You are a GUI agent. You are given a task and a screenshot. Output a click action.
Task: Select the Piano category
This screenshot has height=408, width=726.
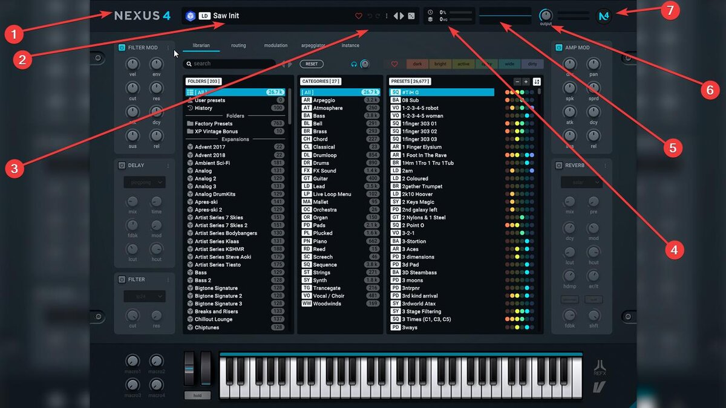(x=341, y=241)
